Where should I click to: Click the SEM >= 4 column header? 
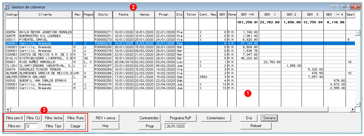pyautogui.click(x=335, y=15)
